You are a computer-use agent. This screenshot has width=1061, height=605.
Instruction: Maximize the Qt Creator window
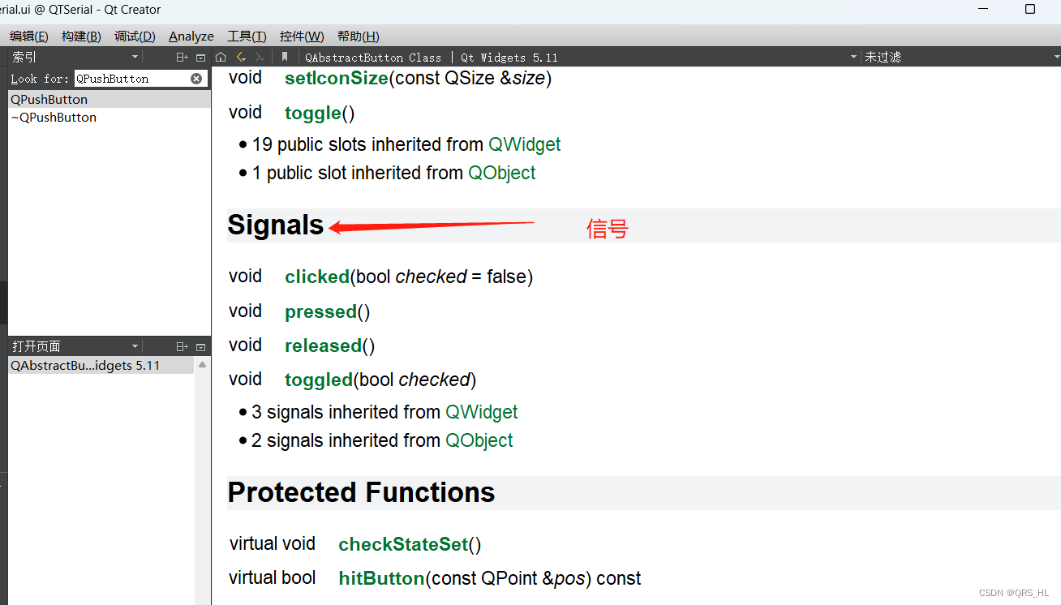tap(1030, 9)
